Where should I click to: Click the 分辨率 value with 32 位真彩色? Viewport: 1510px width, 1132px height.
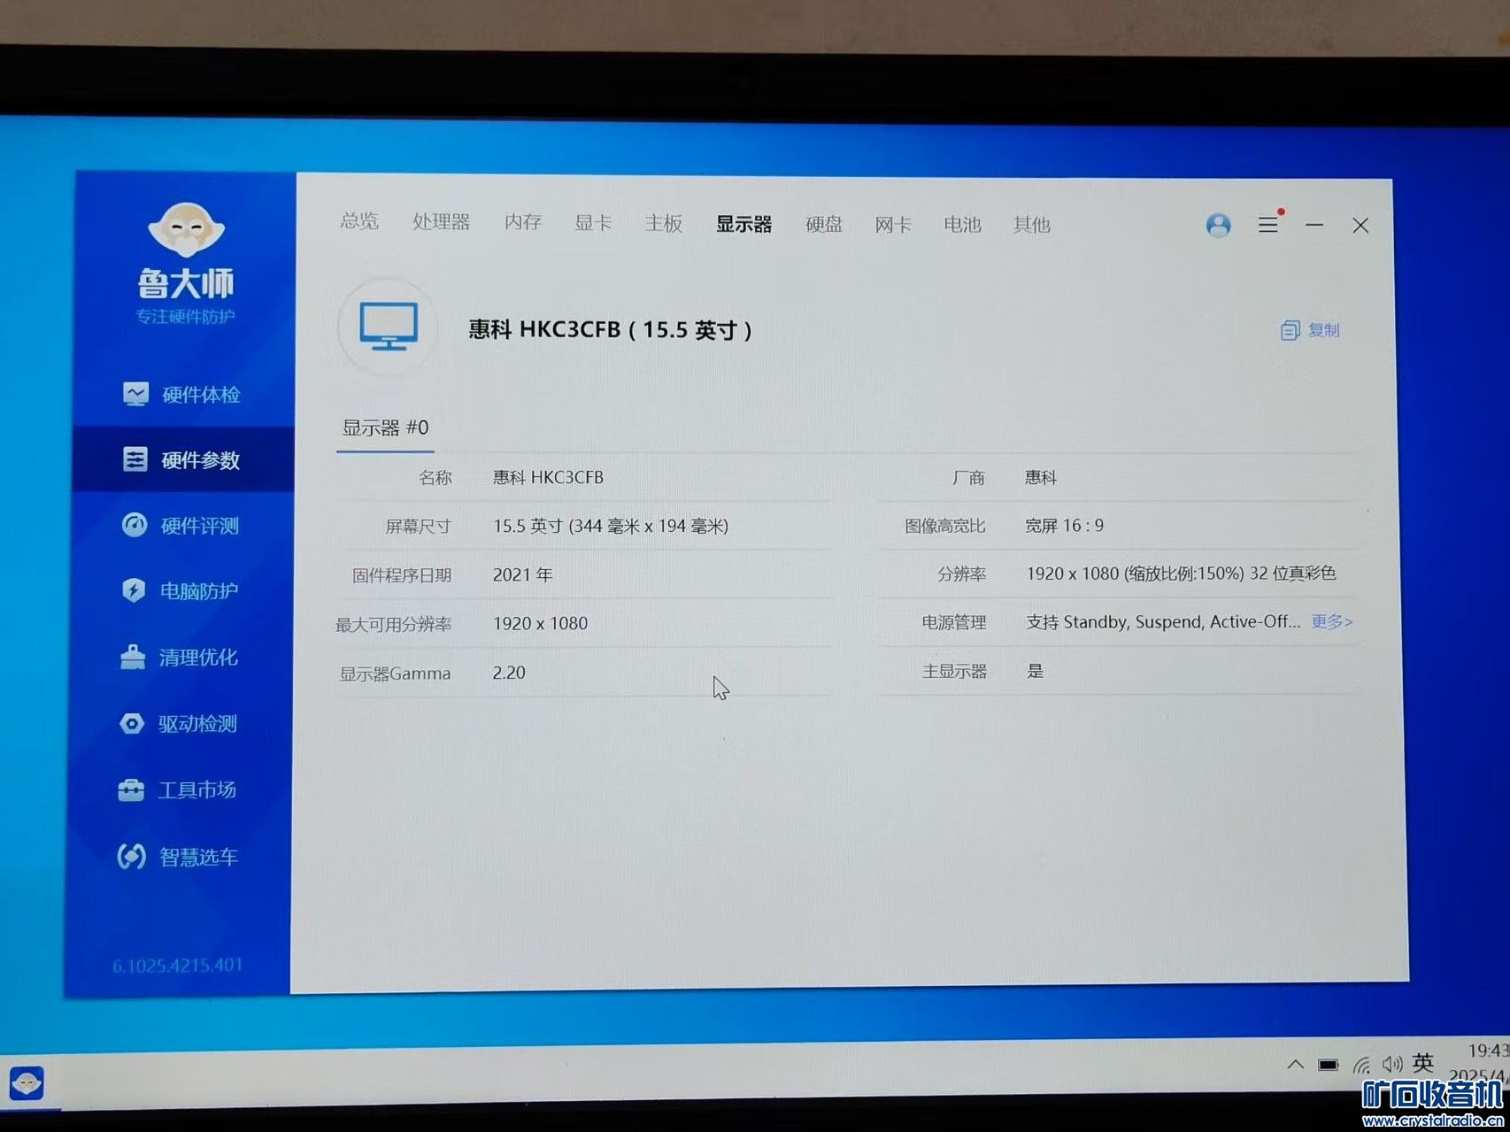click(1181, 574)
